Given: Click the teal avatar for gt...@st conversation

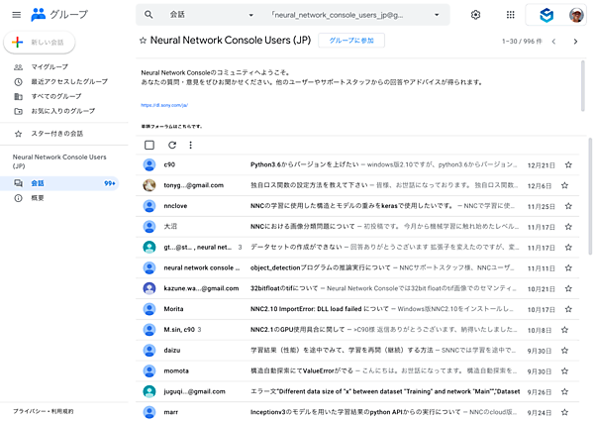Looking at the screenshot, I should pos(149,247).
